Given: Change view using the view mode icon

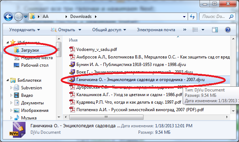Looking at the screenshot, I should click(x=195, y=30).
